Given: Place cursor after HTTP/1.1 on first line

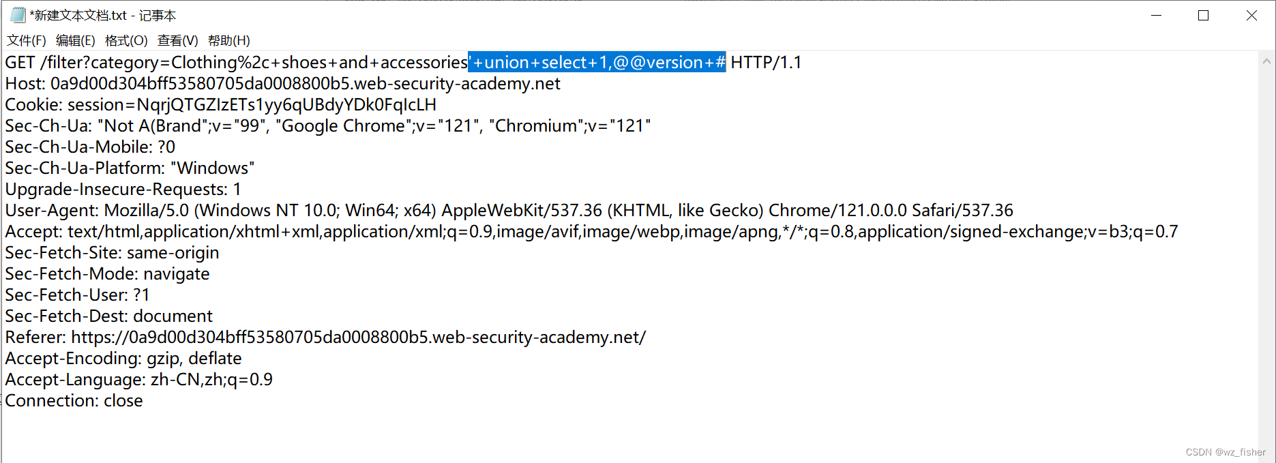Looking at the screenshot, I should pos(803,62).
